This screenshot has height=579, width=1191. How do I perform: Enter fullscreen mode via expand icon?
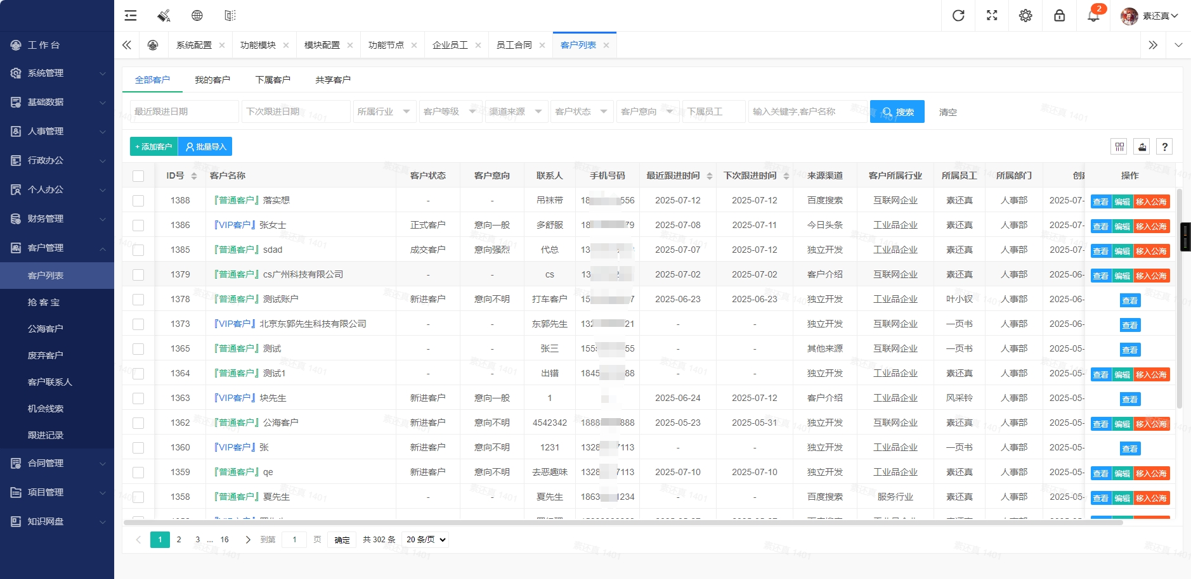click(x=992, y=15)
